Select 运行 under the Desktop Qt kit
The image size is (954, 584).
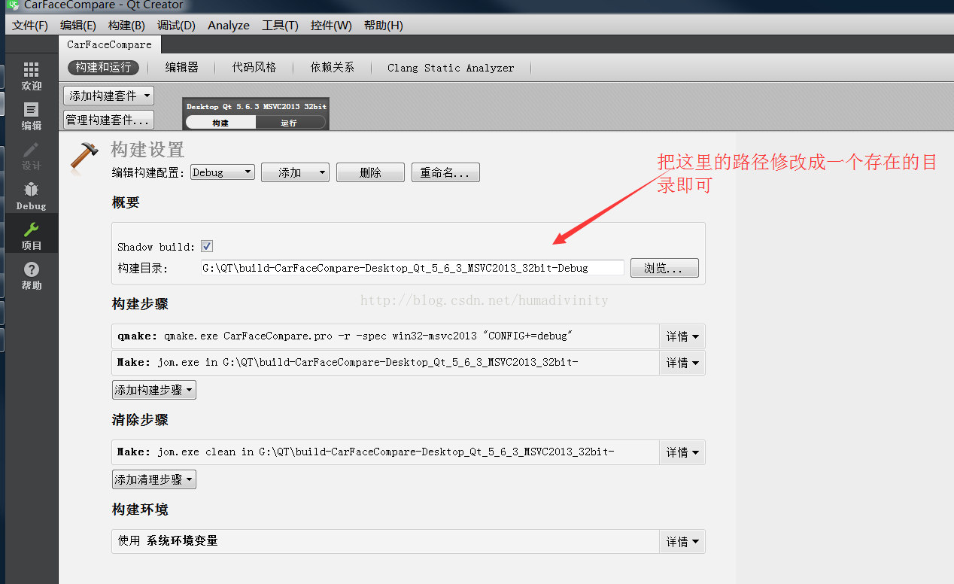[x=291, y=121]
